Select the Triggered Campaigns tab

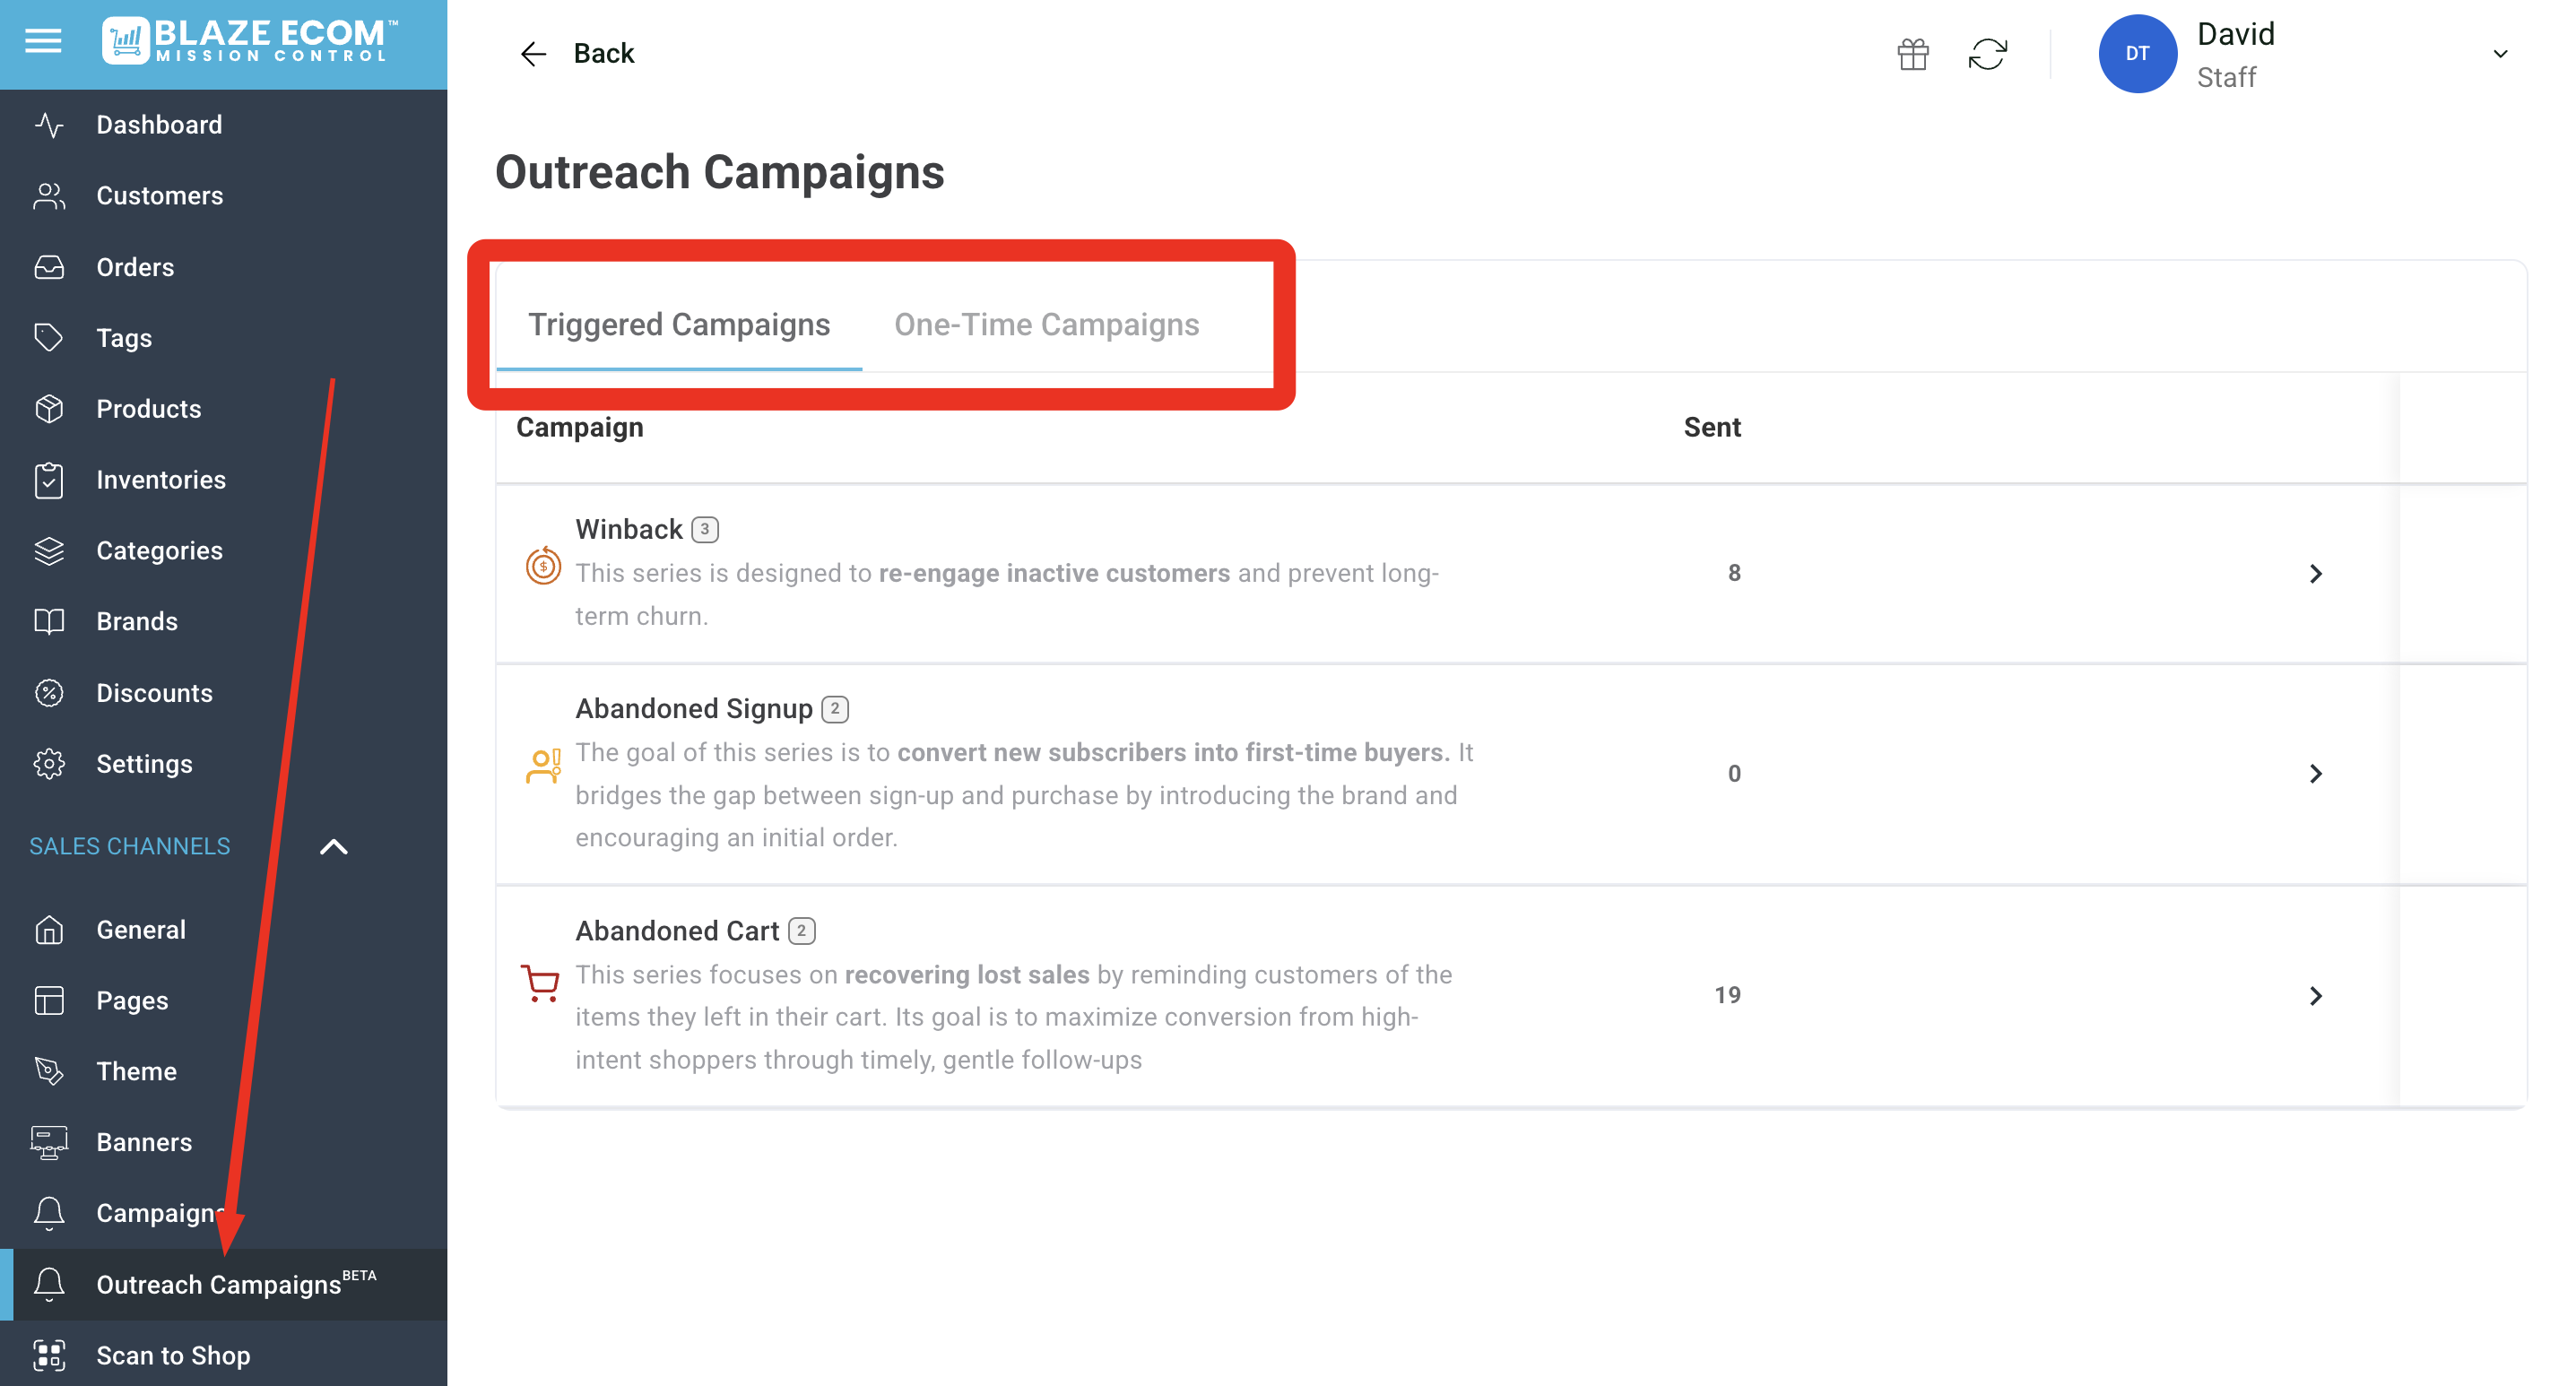point(679,324)
